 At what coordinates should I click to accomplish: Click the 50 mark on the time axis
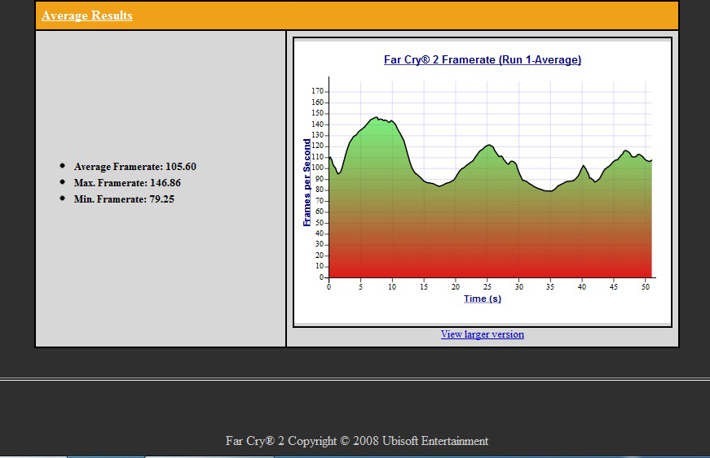point(646,287)
